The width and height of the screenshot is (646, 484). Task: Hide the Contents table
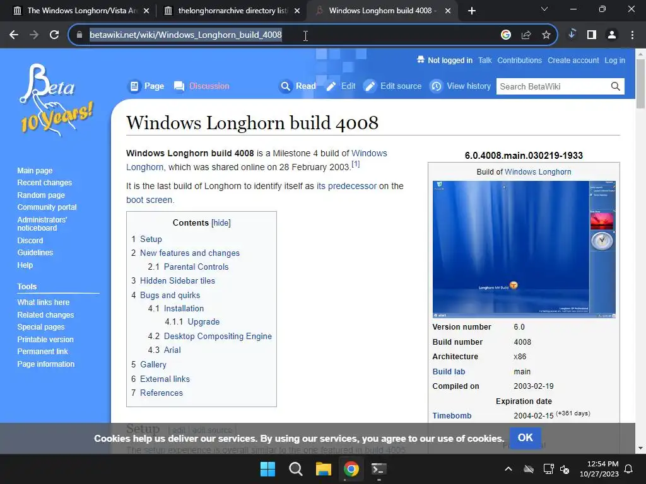pyautogui.click(x=221, y=222)
